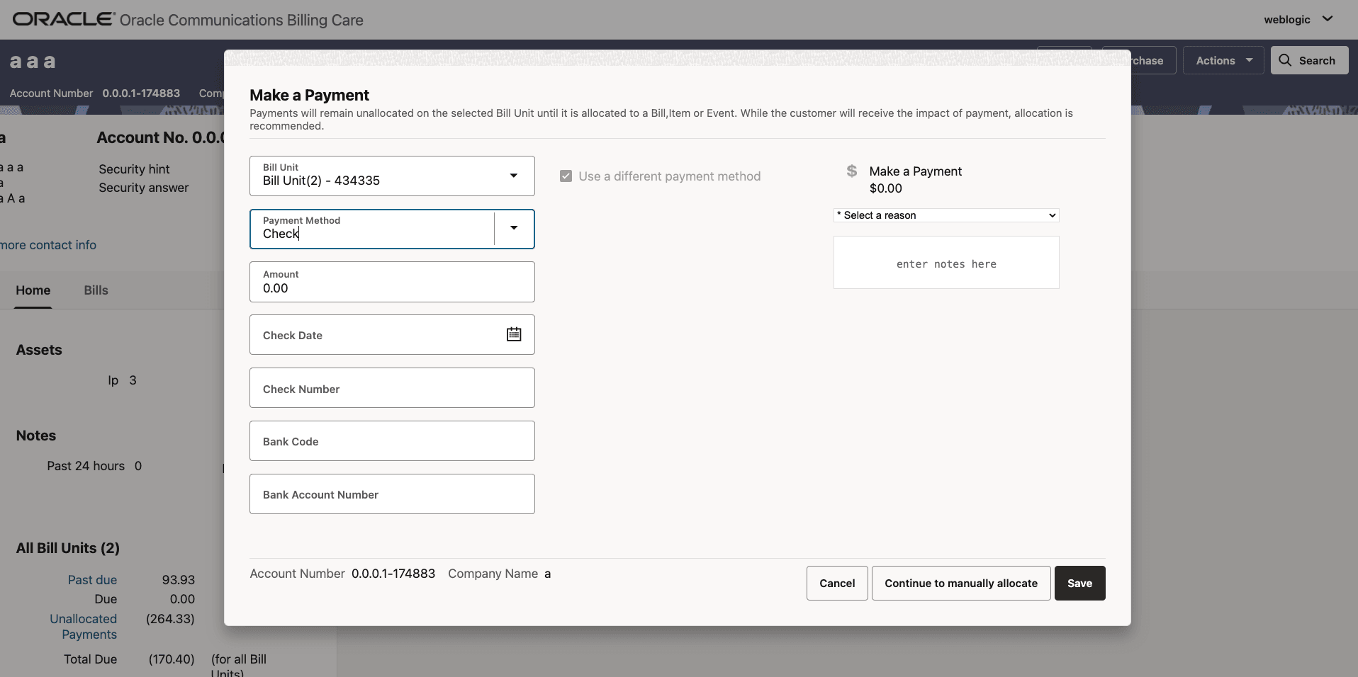Open more contact info link
This screenshot has height=677, width=1358.
tap(47, 244)
